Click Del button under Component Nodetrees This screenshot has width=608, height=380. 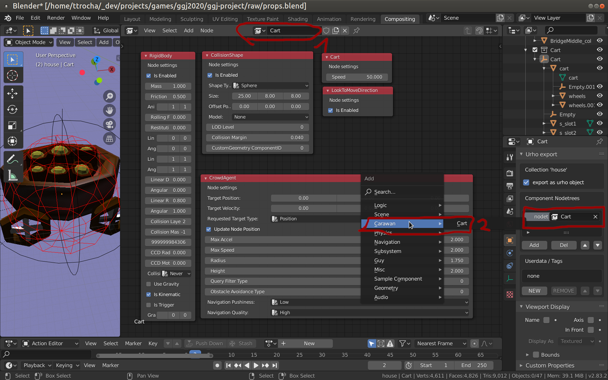pyautogui.click(x=564, y=245)
